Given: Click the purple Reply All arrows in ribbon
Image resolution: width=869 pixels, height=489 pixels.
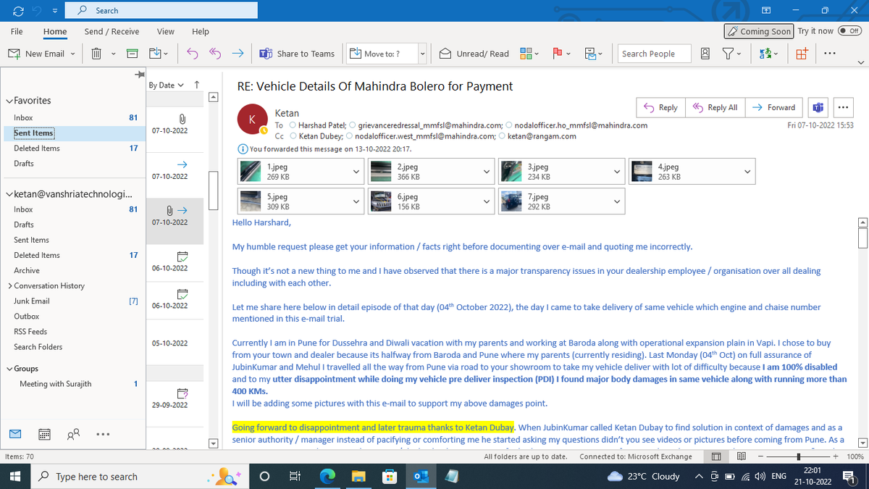Looking at the screenshot, I should 214,54.
